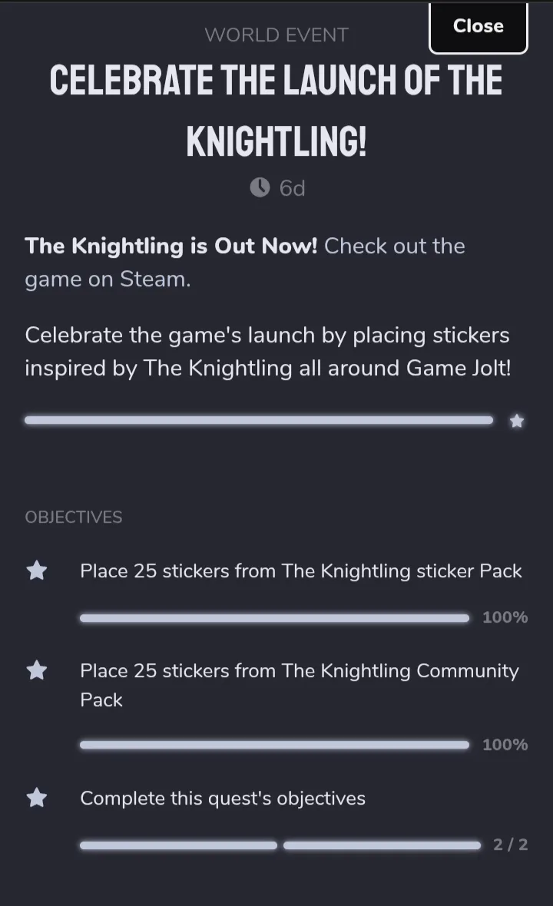
Task: Click 'The Knightling is Out Now!' bold text
Action: click(171, 246)
